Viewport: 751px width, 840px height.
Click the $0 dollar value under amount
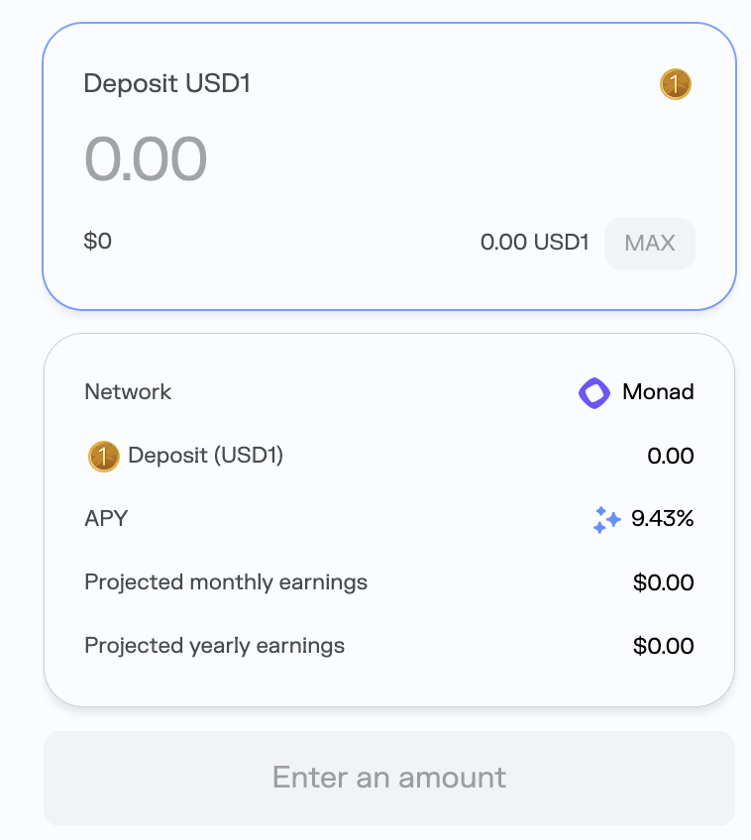coord(98,241)
